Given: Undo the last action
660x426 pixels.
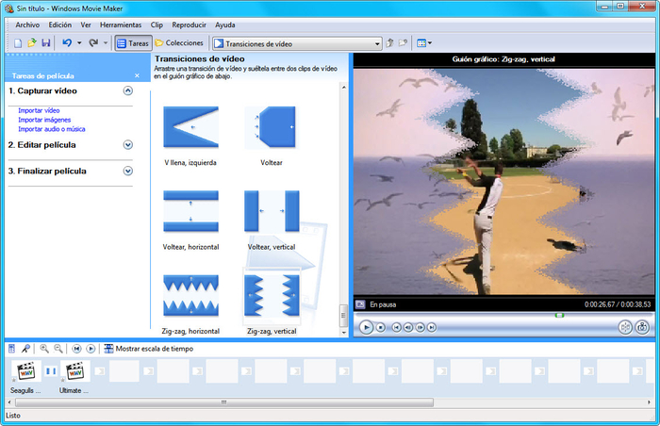Looking at the screenshot, I should [67, 43].
